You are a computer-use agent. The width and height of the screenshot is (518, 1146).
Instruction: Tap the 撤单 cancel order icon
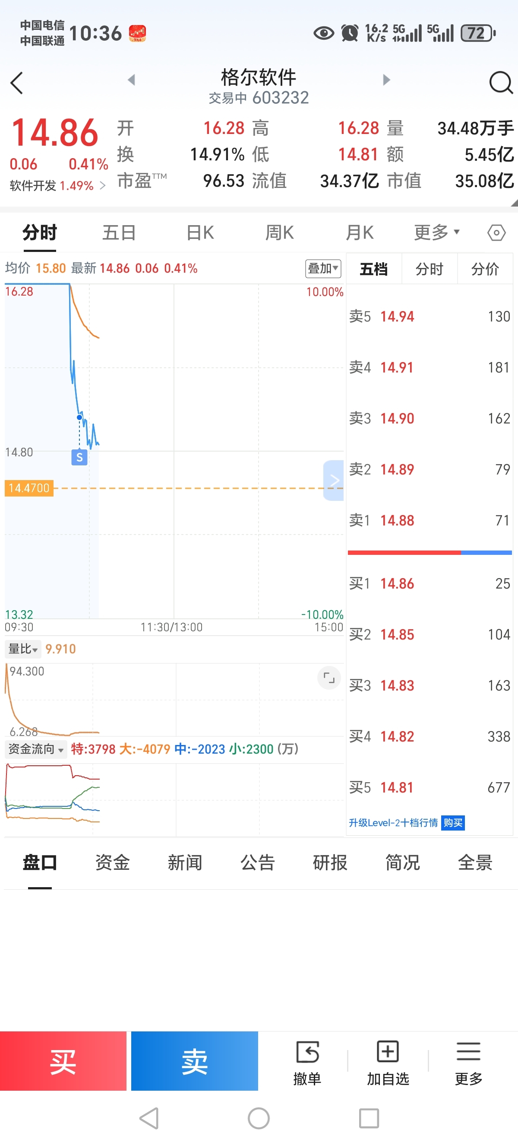tap(307, 1061)
